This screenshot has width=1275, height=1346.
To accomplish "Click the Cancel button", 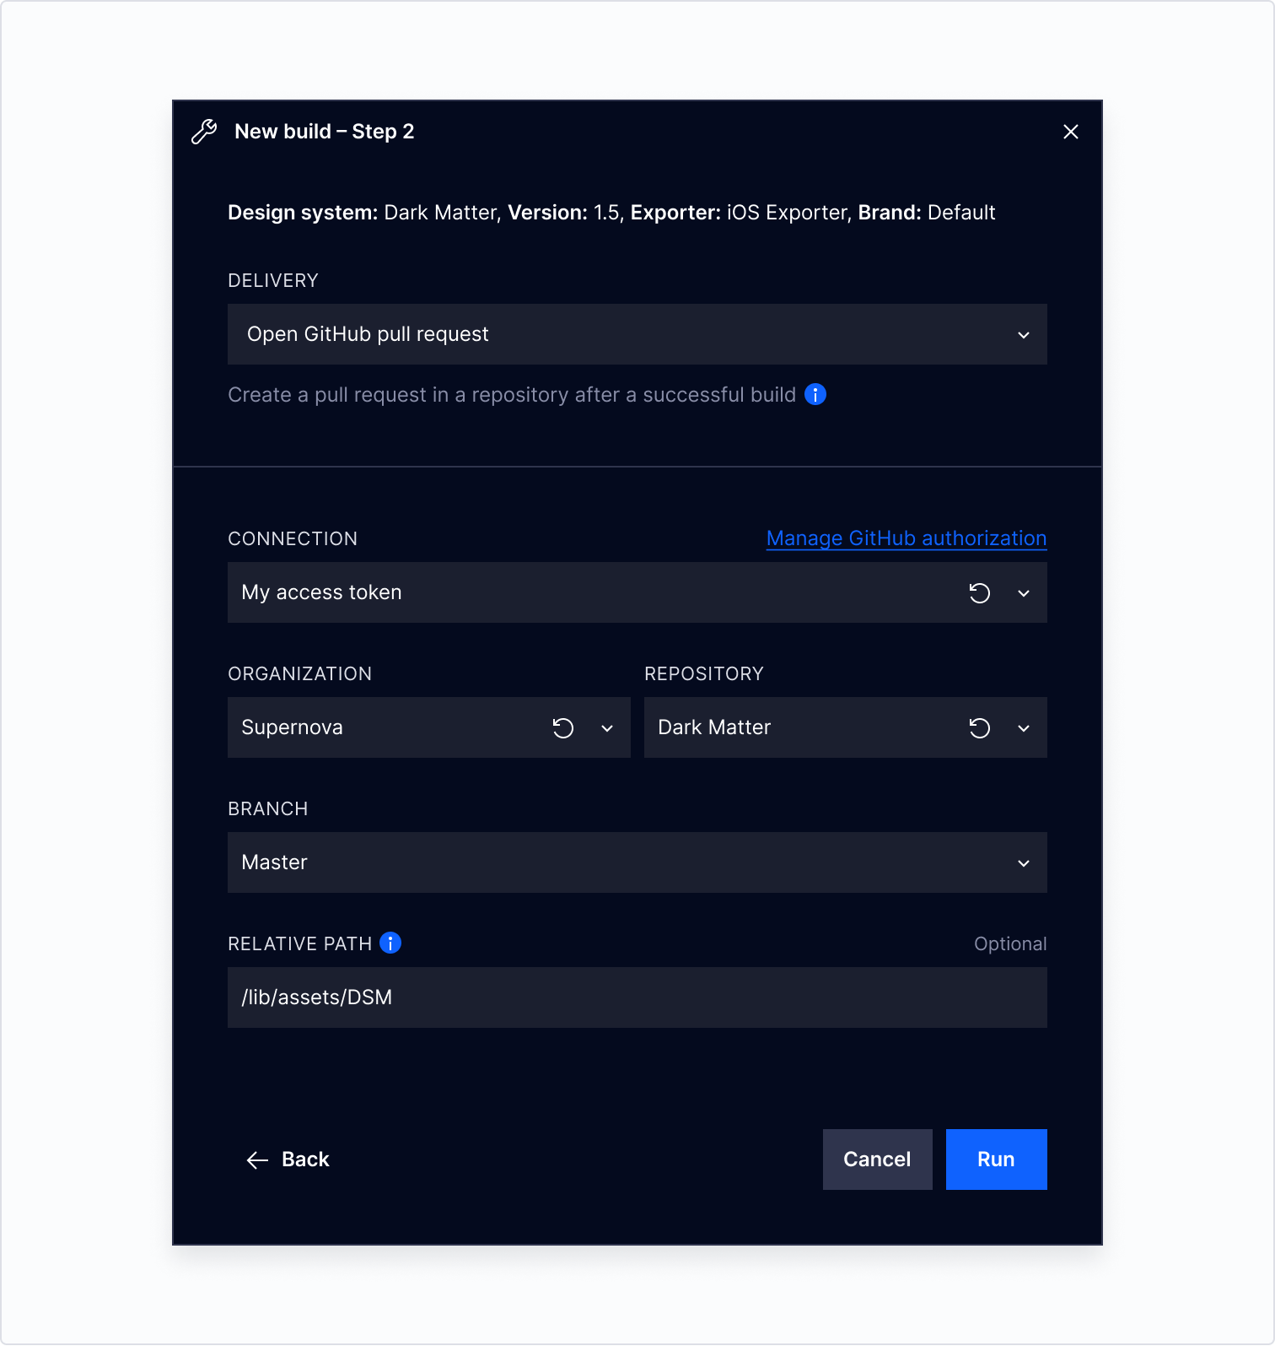I will pyautogui.click(x=878, y=1160).
